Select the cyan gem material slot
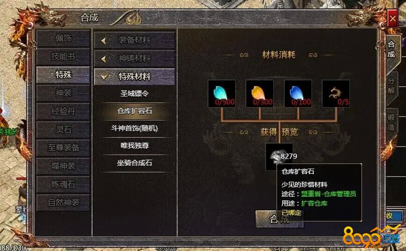 pos(222,93)
